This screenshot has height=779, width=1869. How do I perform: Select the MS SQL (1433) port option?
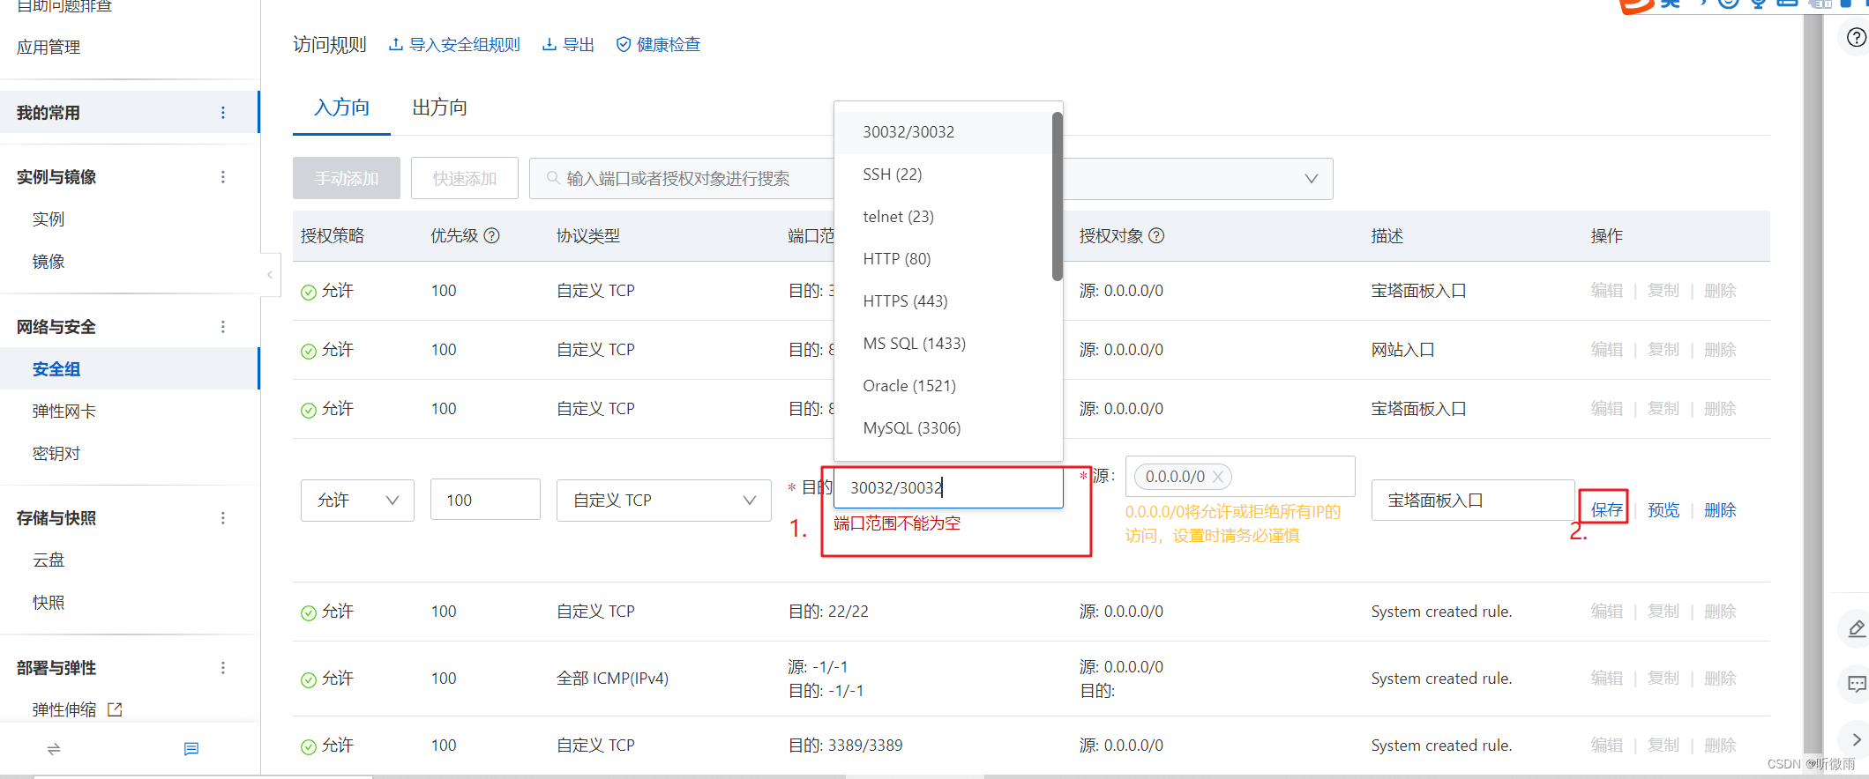click(x=944, y=344)
